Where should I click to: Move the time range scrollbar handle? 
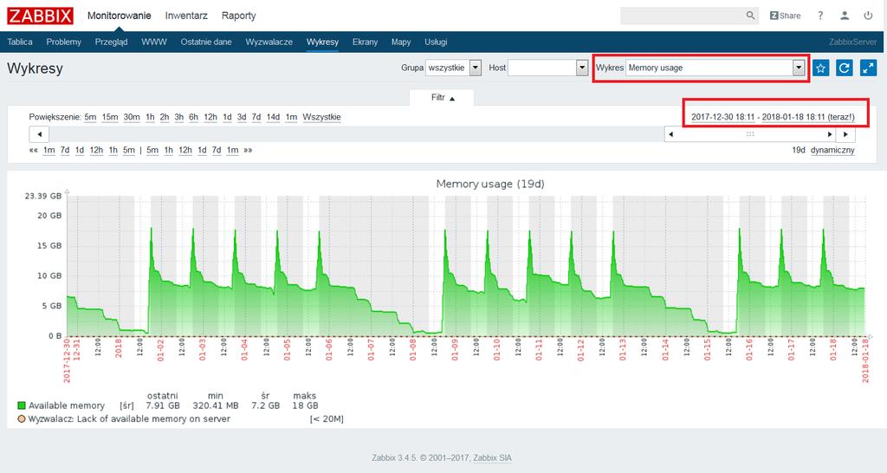(750, 134)
